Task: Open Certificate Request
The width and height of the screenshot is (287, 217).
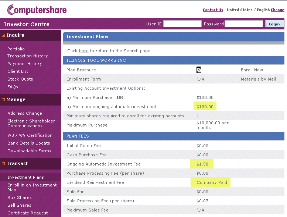Action: [x=27, y=213]
